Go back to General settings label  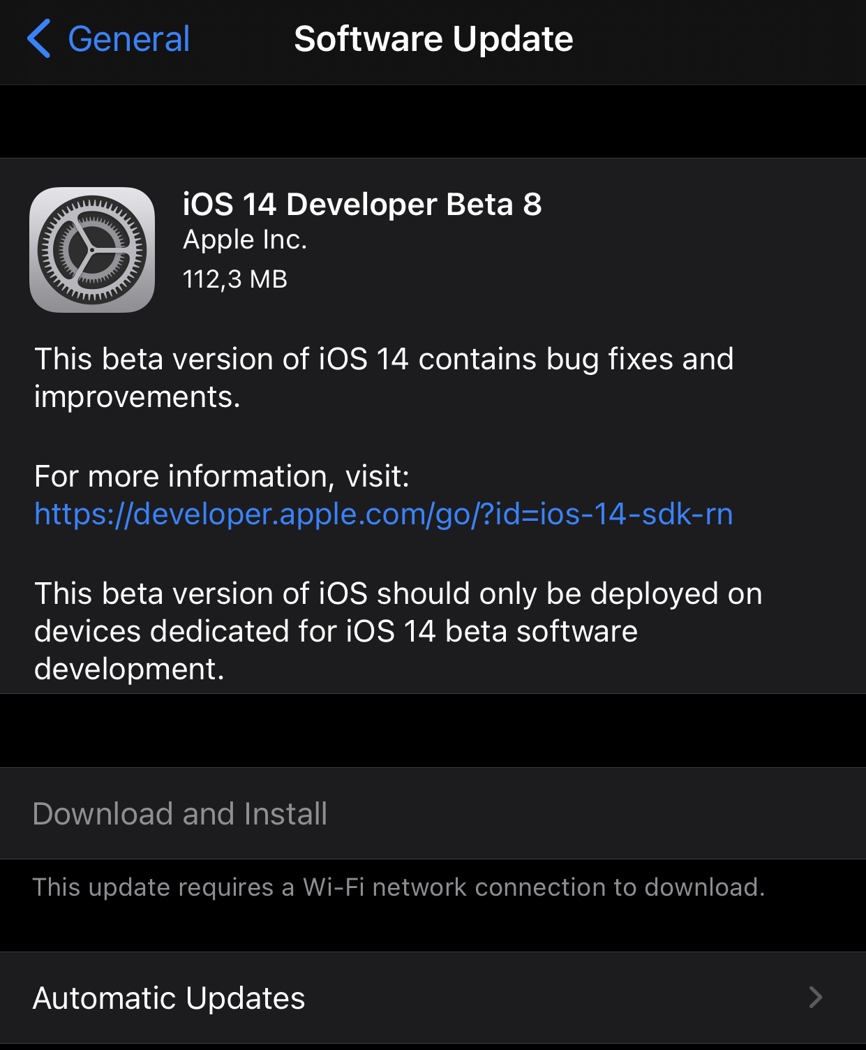click(x=129, y=38)
